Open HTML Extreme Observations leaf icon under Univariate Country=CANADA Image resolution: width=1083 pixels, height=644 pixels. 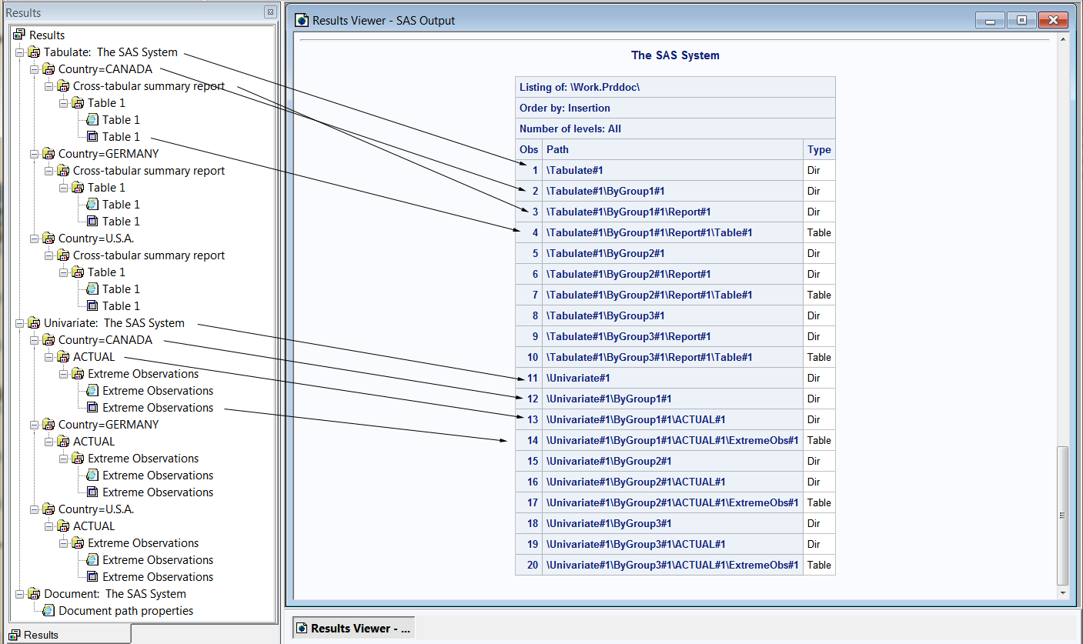[92, 391]
